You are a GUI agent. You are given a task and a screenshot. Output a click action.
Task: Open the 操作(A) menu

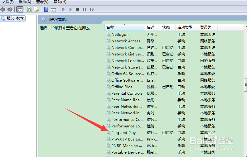(x=25, y=2)
